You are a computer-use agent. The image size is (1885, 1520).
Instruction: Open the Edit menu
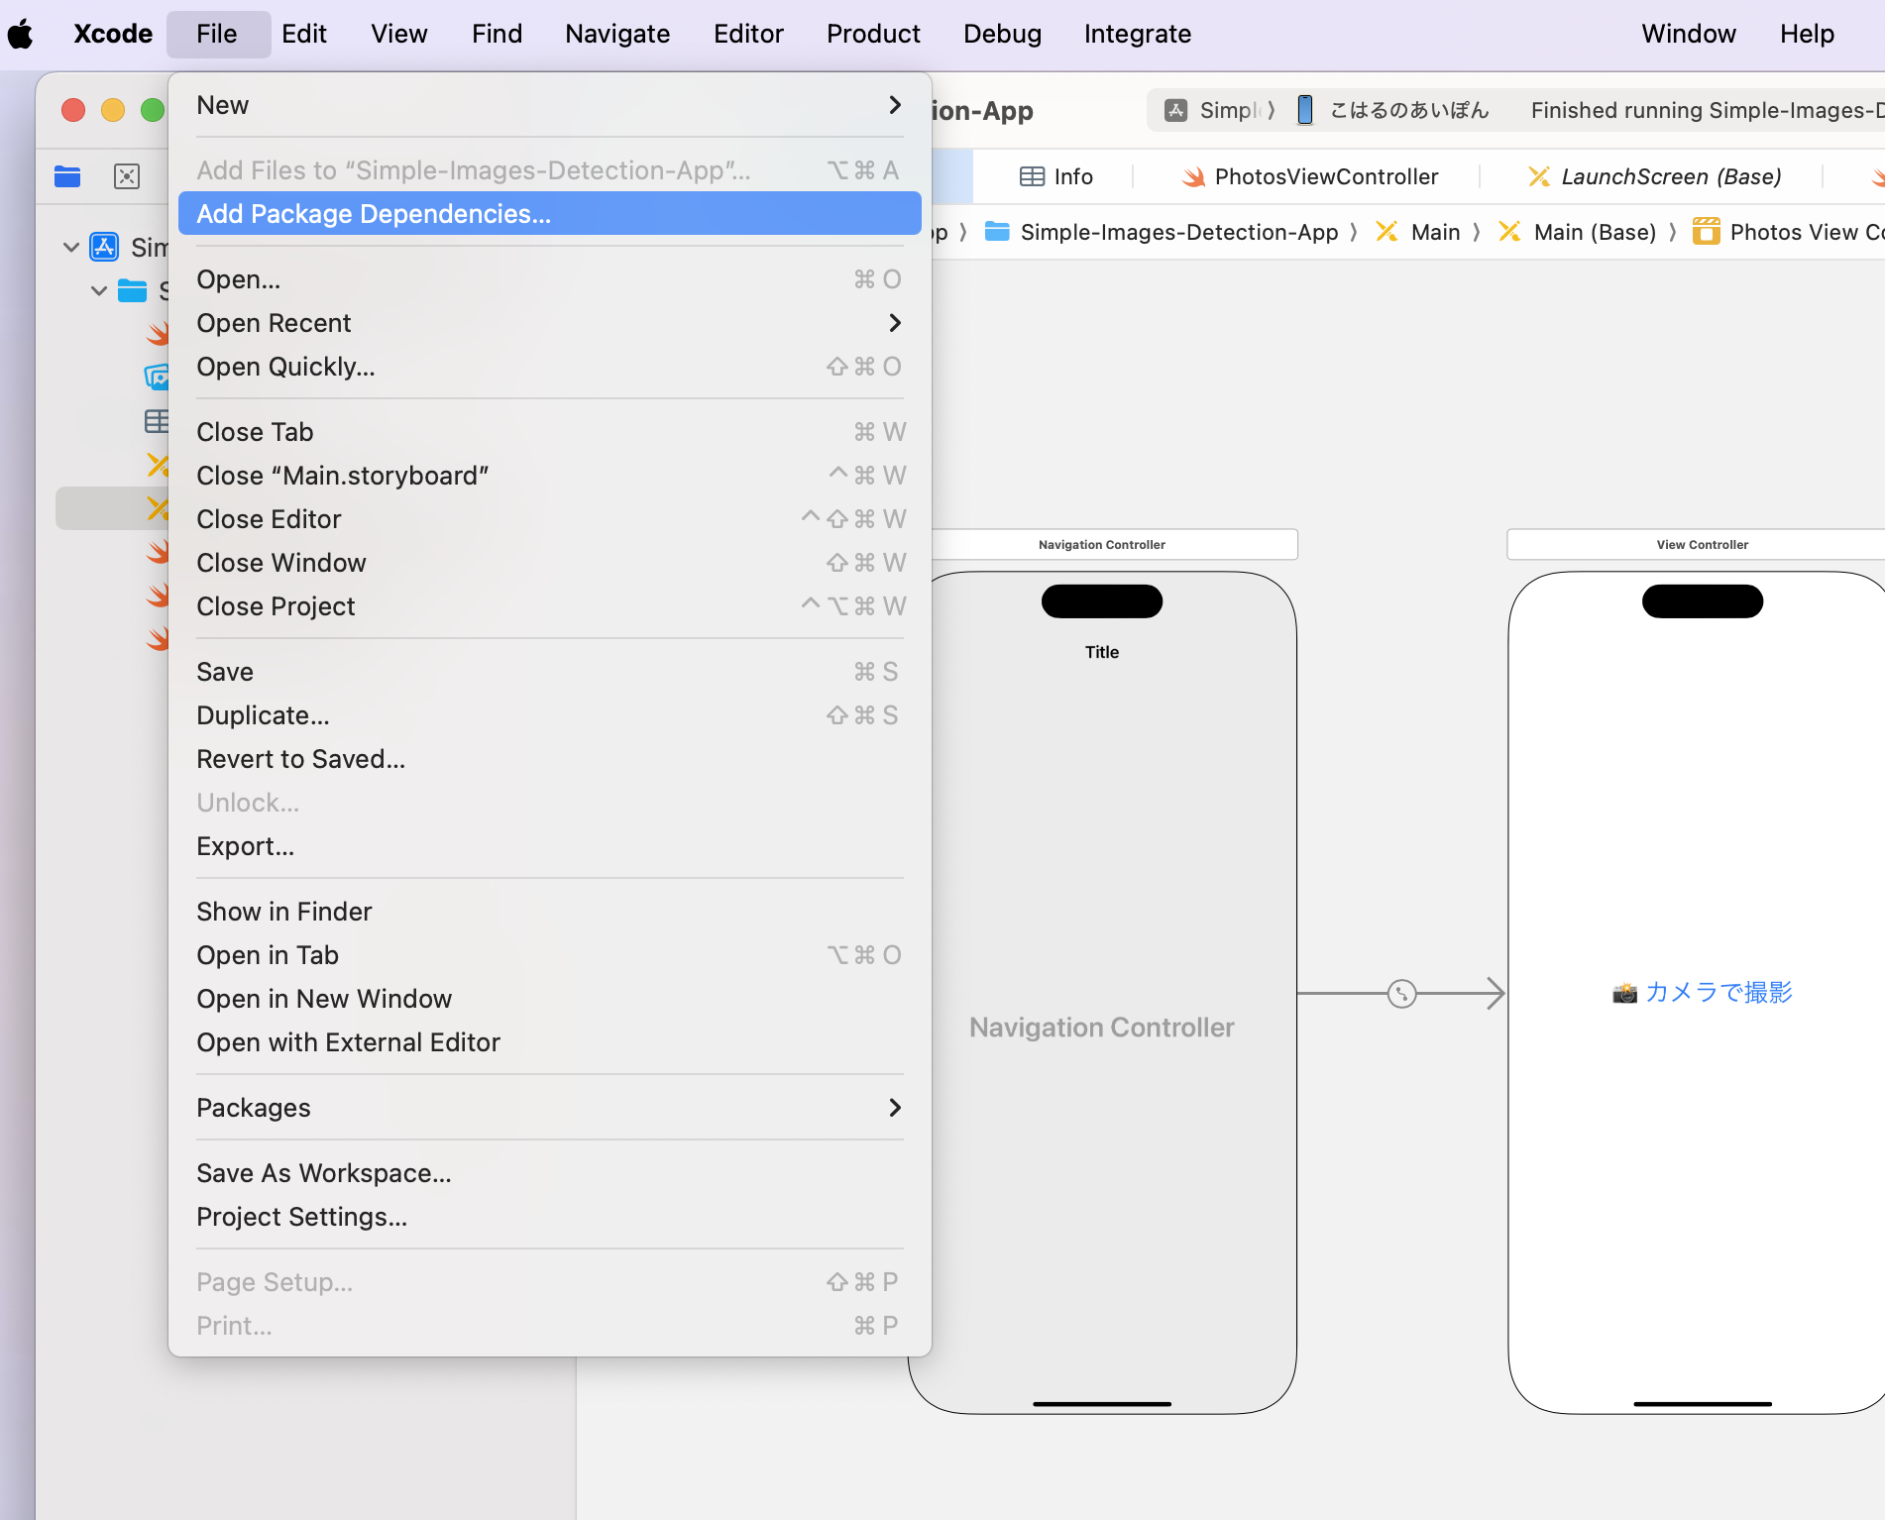tap(303, 34)
